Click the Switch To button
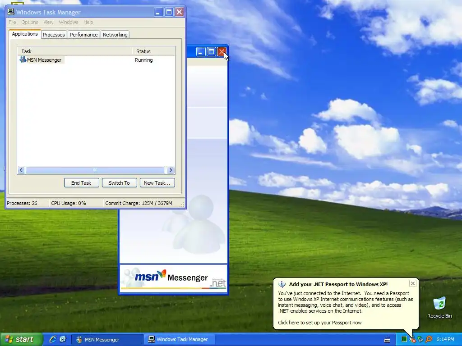 (x=119, y=183)
